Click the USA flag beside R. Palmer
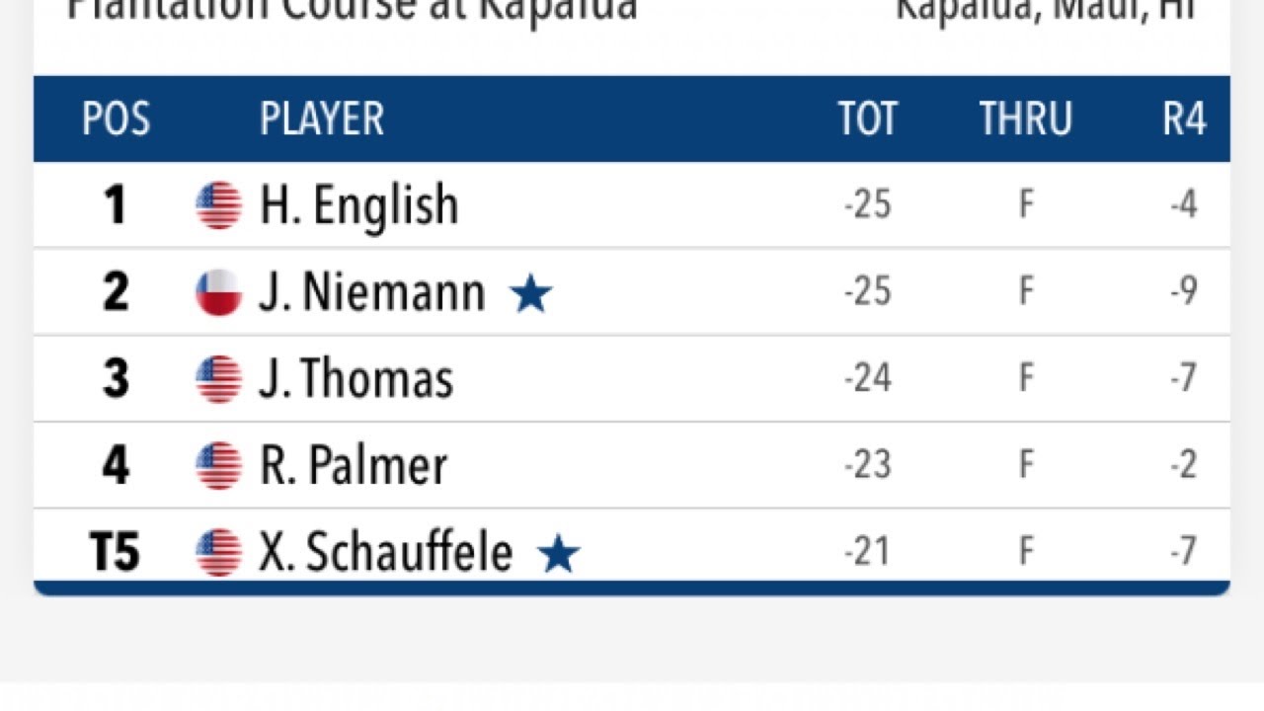The height and width of the screenshot is (711, 1264). (x=218, y=465)
